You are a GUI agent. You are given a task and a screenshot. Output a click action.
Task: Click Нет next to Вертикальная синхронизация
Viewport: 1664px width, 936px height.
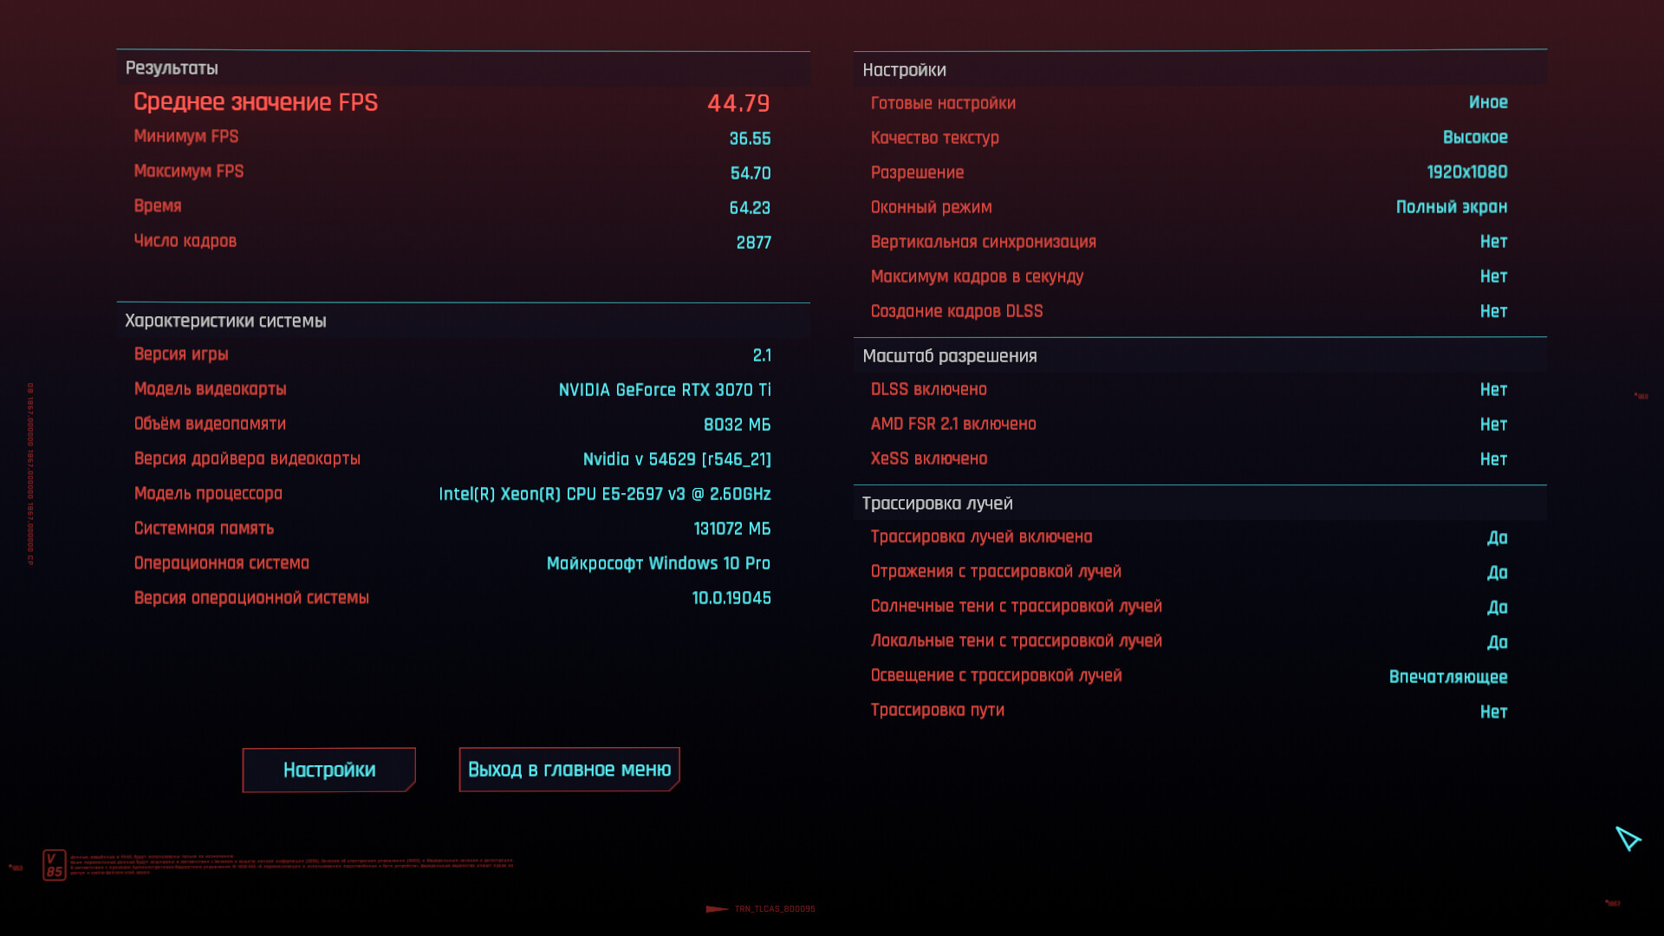click(x=1492, y=242)
